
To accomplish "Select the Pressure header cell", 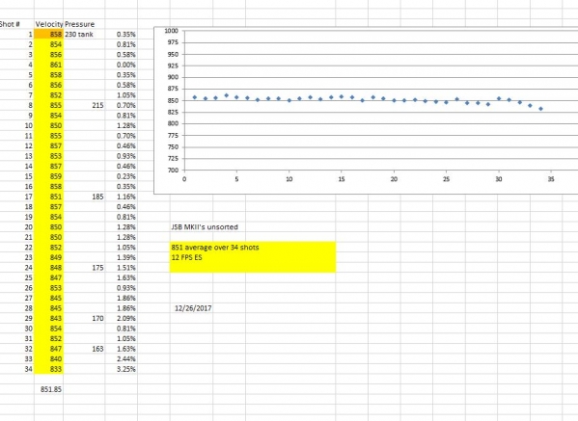I will point(84,24).
